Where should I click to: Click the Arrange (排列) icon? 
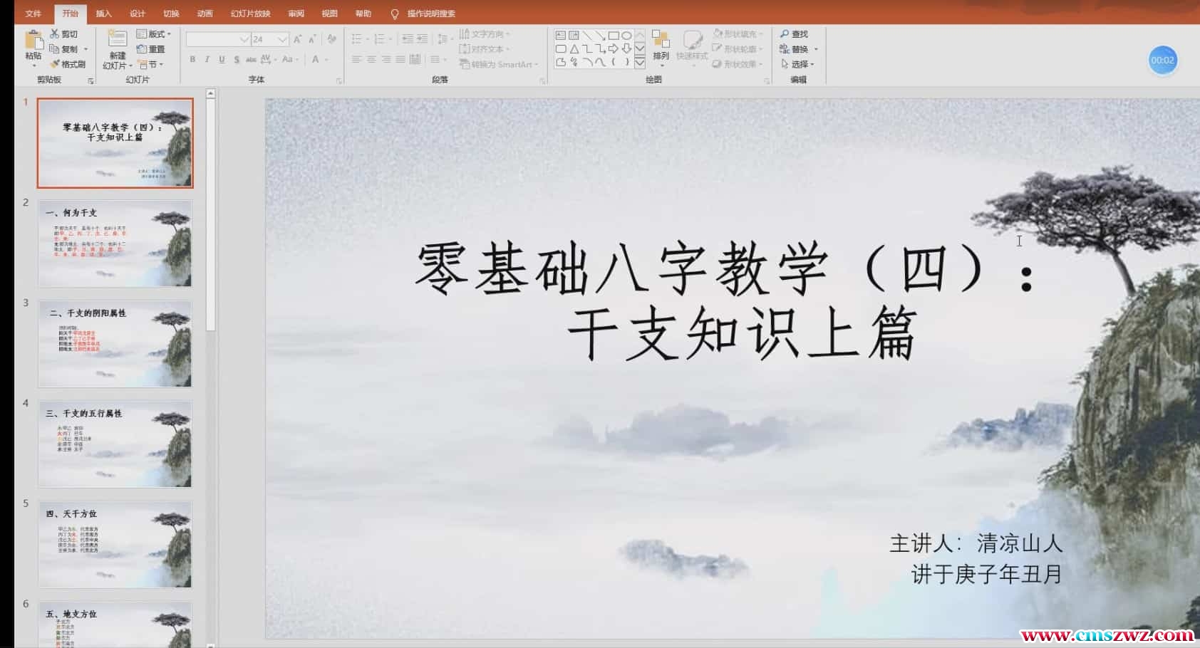click(x=661, y=48)
